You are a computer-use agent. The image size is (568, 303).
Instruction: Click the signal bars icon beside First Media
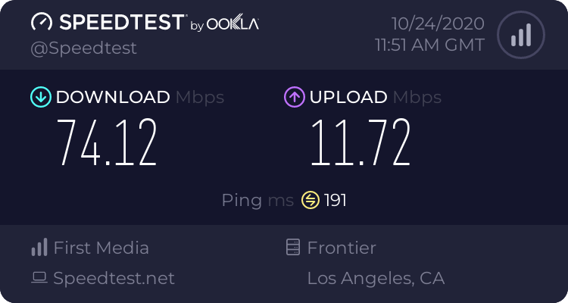pos(39,248)
